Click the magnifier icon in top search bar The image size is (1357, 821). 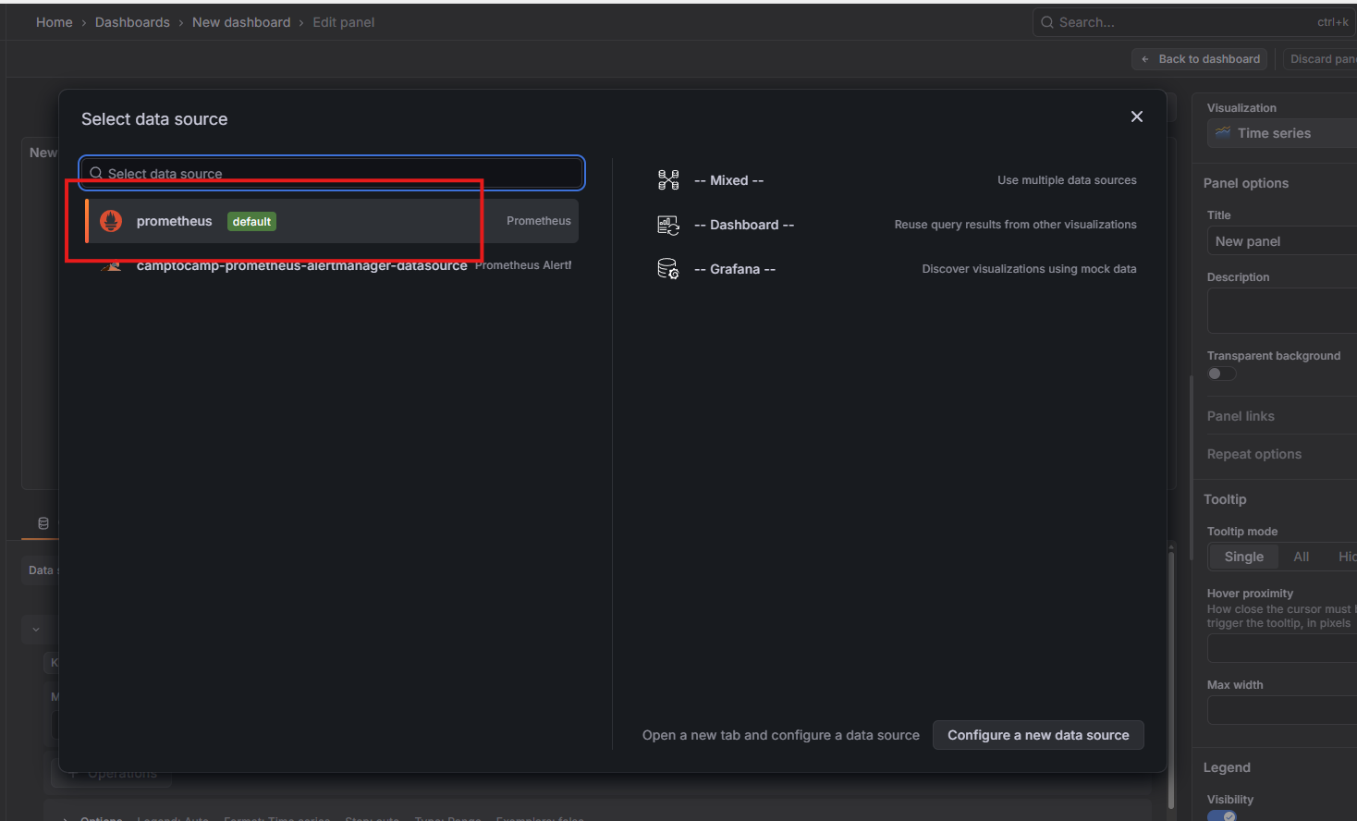(x=1047, y=22)
